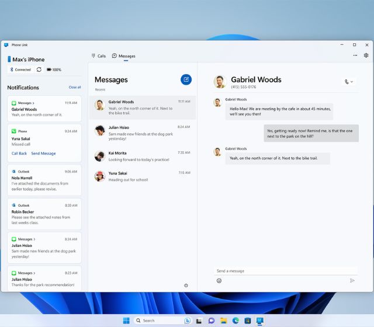Expand Messages chevron in 8:24 AM Julian notification
This screenshot has width=374, height=327.
(x=34, y=239)
